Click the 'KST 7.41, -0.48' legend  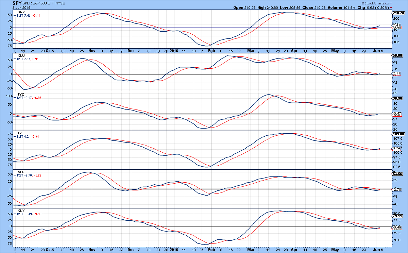29,15
